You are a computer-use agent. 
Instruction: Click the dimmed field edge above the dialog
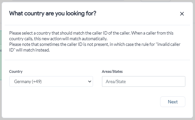(68, 0)
